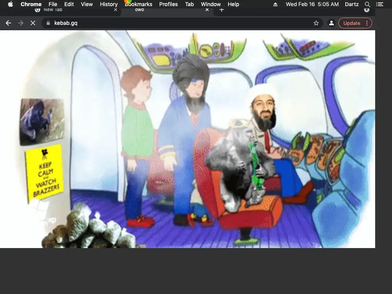Bookmark this page with the star

pyautogui.click(x=316, y=23)
